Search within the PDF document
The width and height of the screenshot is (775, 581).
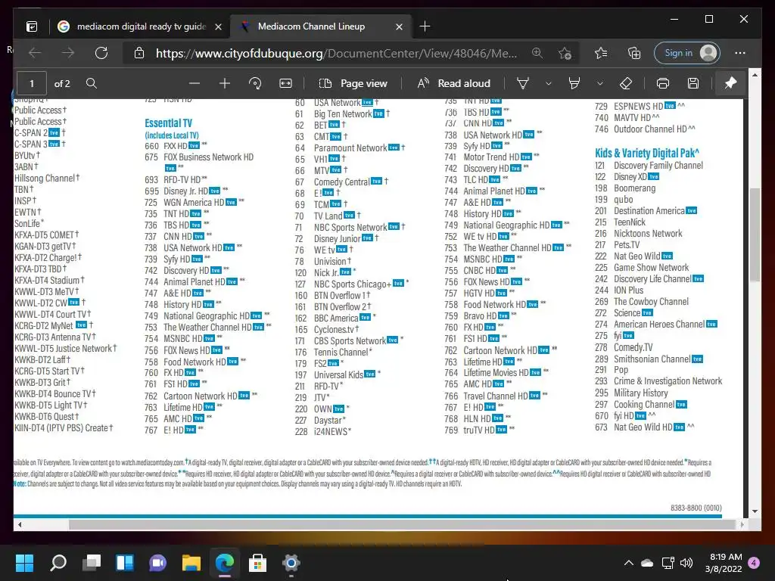point(92,83)
